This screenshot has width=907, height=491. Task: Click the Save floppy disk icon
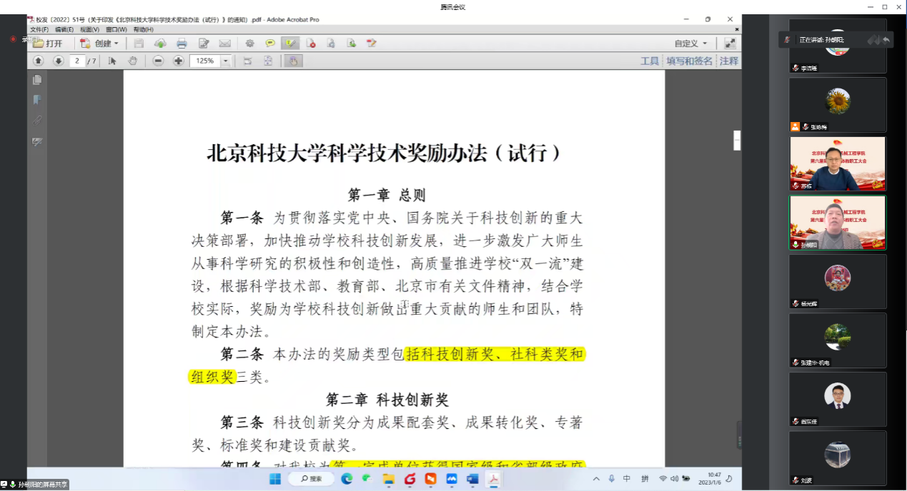139,44
